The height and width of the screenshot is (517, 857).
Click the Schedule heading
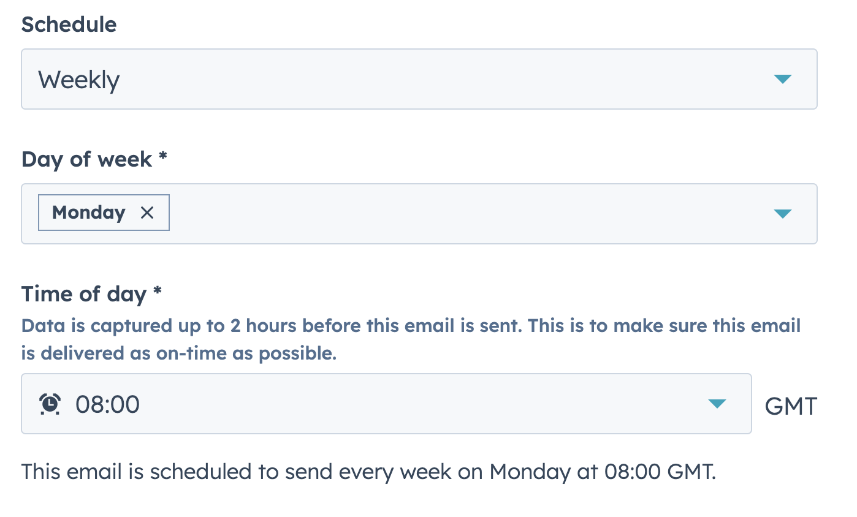[x=69, y=25]
